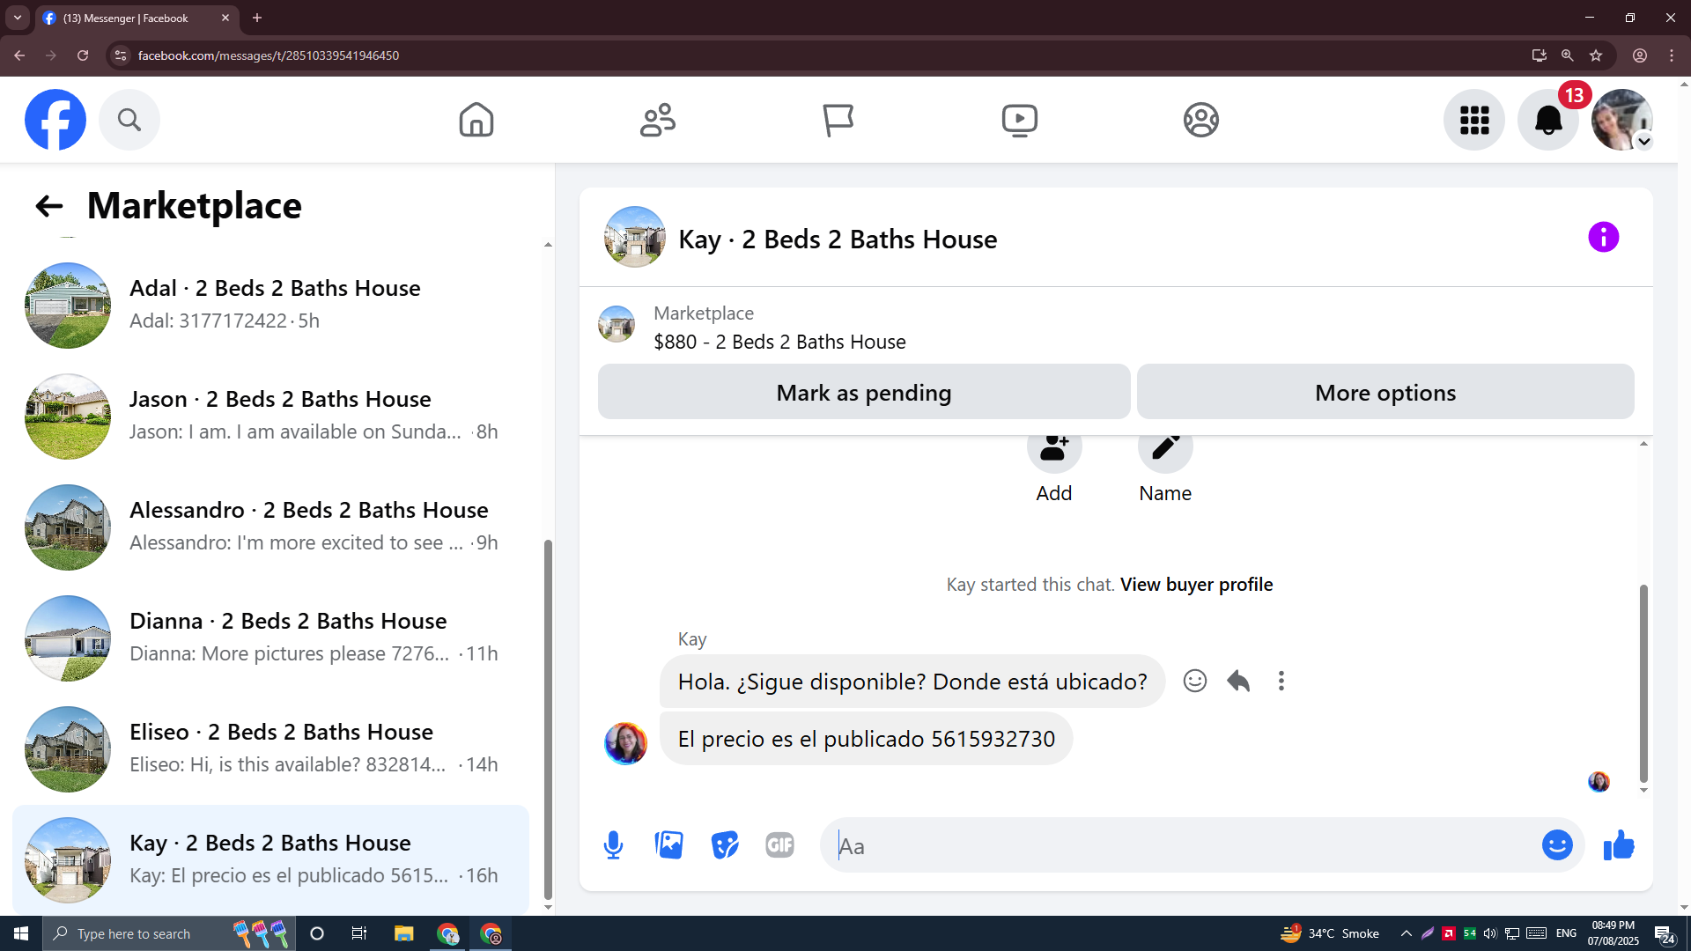The image size is (1691, 951).
Task: Open the weather widget showing 34°C Smoke
Action: (x=1330, y=933)
